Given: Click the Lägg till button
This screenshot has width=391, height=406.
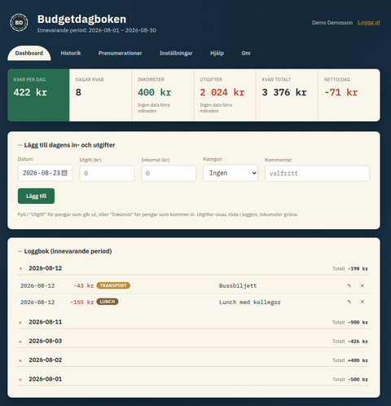Looking at the screenshot, I should pos(36,196).
